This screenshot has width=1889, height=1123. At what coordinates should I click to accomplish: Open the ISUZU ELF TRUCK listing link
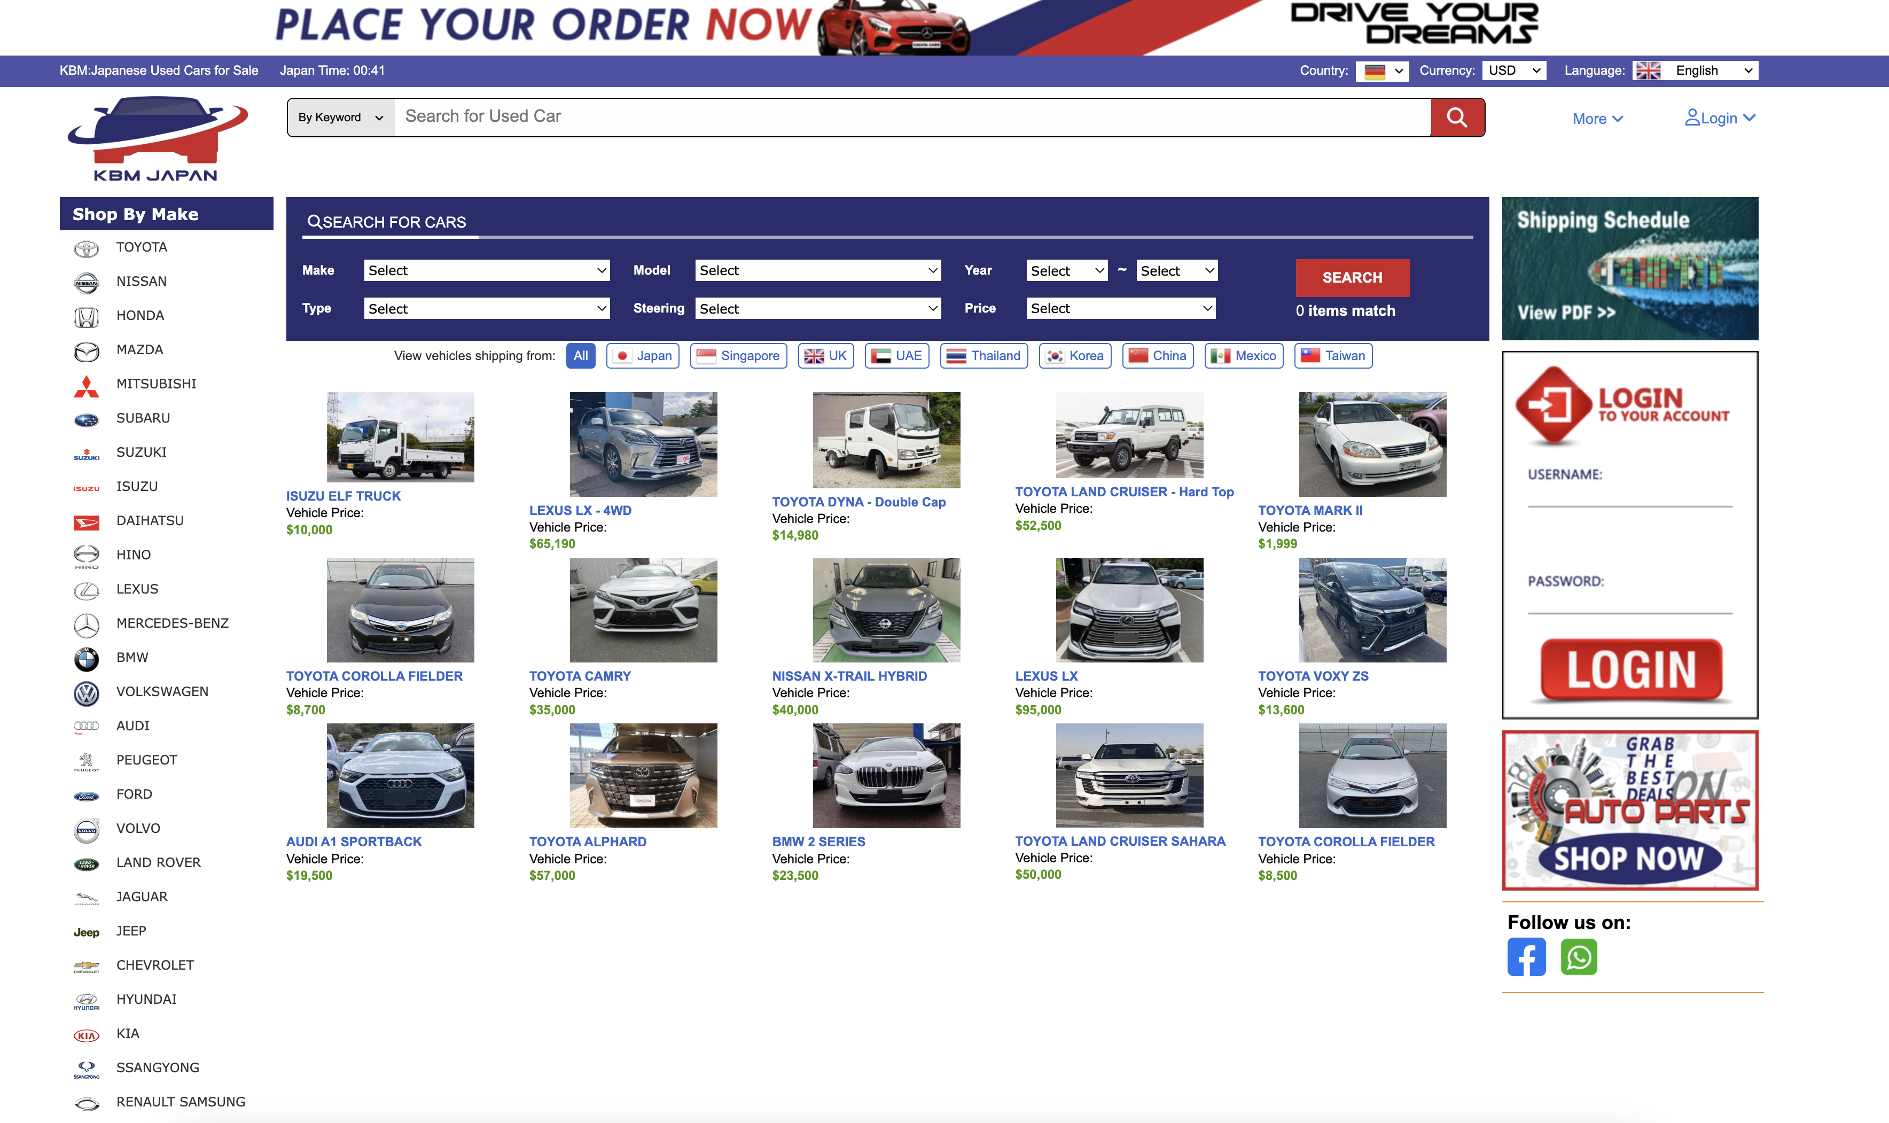coord(344,496)
